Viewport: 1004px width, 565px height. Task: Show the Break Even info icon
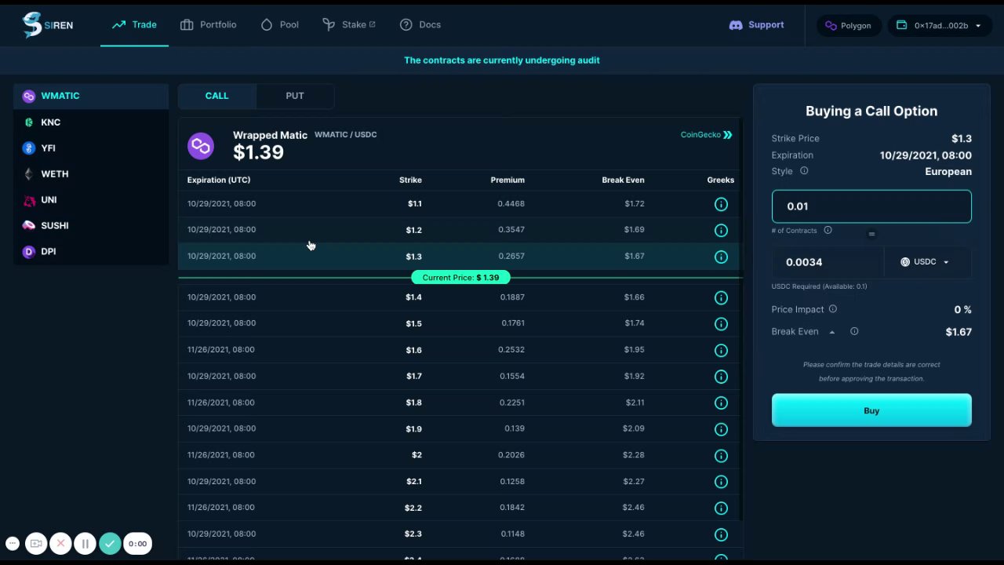(x=854, y=331)
